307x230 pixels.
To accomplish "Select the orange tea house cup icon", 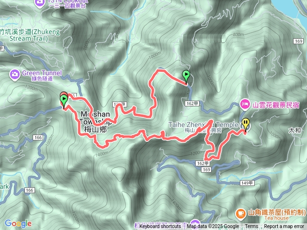I will [240, 213].
